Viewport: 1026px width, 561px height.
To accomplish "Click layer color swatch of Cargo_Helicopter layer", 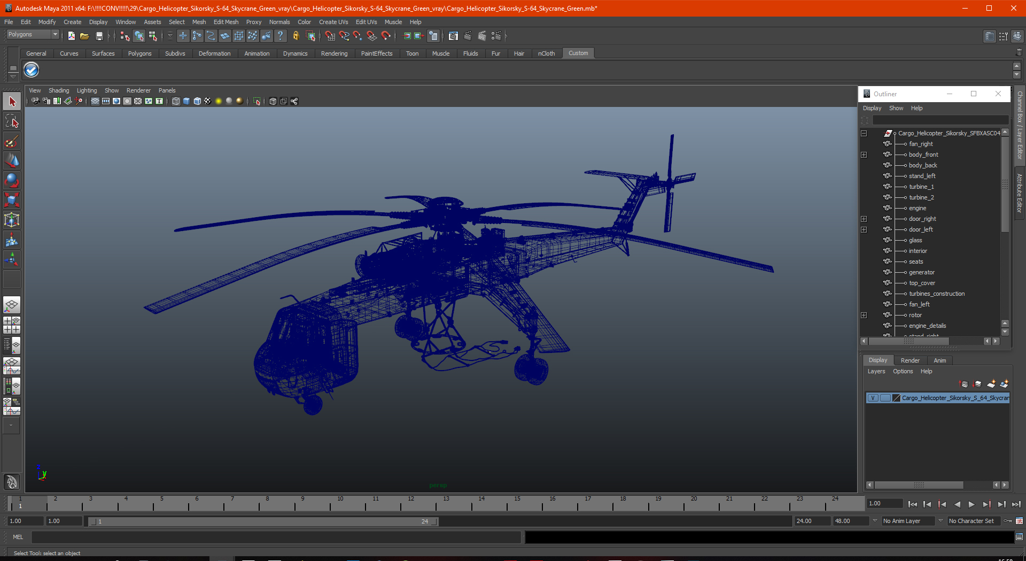I will point(897,398).
